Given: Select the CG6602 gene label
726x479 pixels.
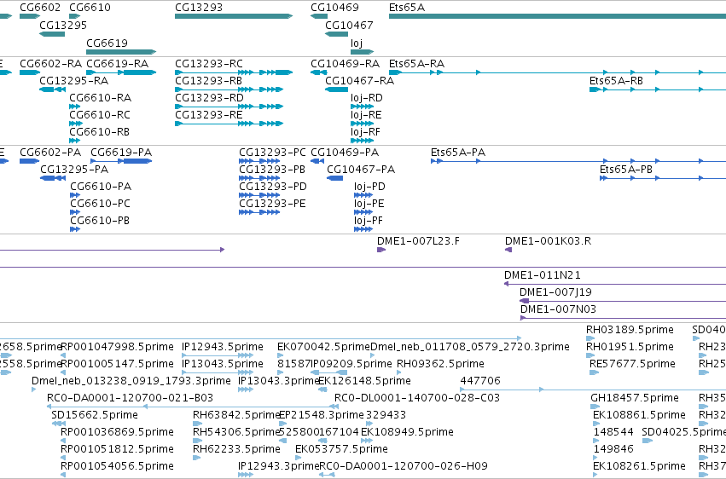Looking at the screenshot, I should (40, 8).
